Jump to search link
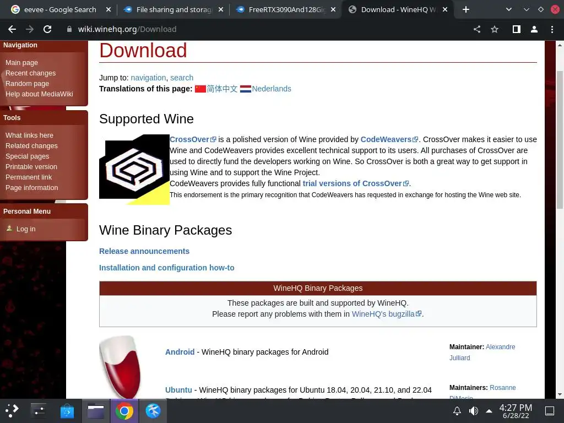The image size is (564, 423). coord(182,78)
